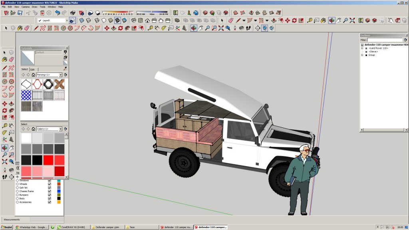This screenshot has width=409, height=230.
Task: Click the Save icon in the toolbar
Action: 20,13
